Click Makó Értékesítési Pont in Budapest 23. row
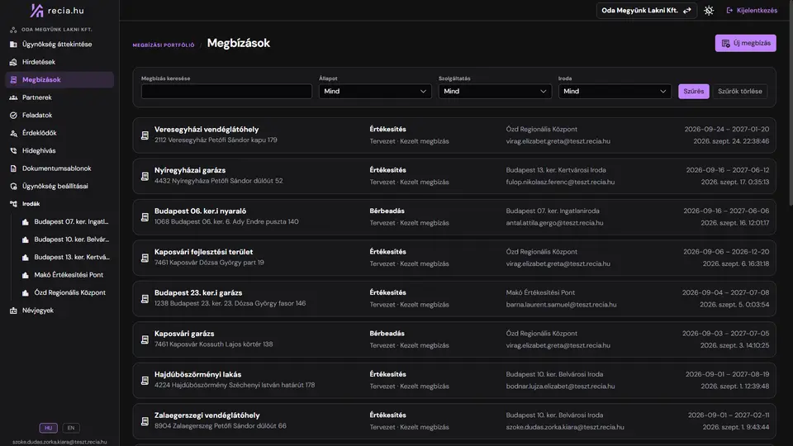793x446 pixels. [x=540, y=292]
